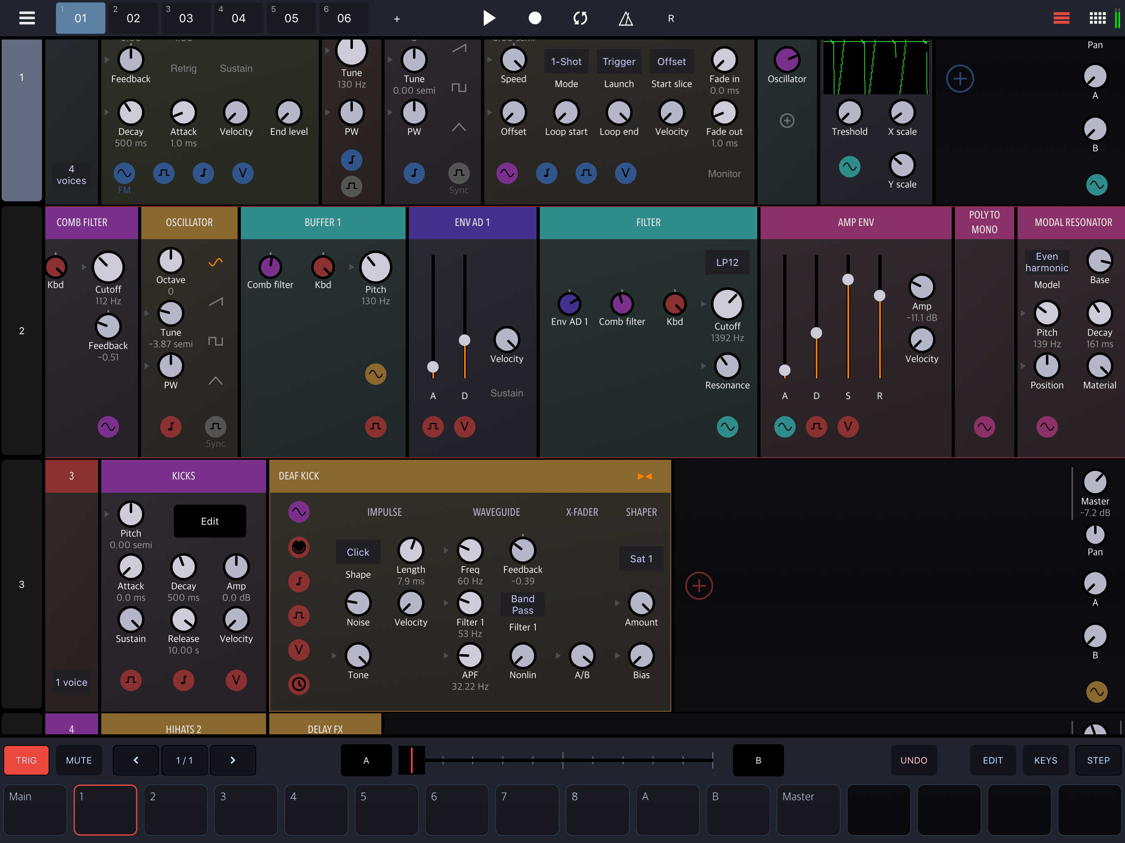Open the grid view icon
The image size is (1125, 843).
pos(1097,18)
